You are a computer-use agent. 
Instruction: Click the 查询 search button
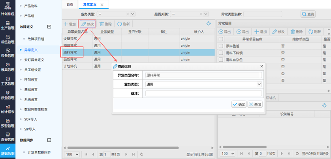[x=308, y=14]
